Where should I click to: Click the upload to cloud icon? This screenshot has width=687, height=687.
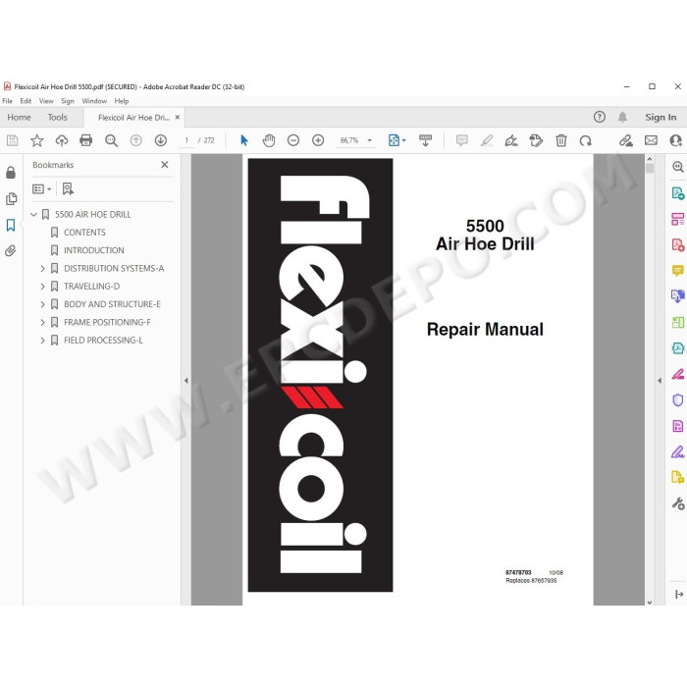(x=62, y=140)
